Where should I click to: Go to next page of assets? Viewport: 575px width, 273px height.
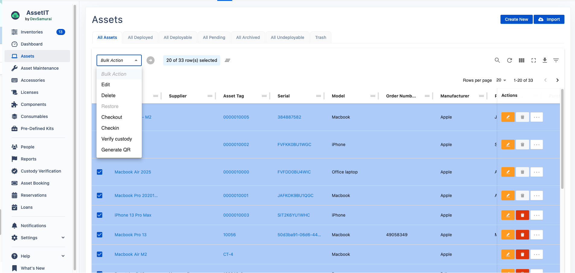[558, 80]
